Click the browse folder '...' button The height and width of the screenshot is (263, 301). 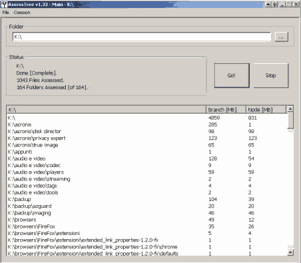[281, 37]
